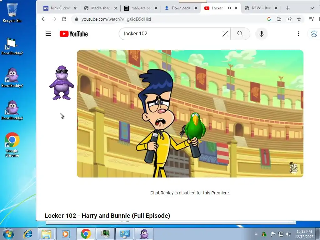The height and width of the screenshot is (240, 320).
Task: Open YouTube settings three-dot menu
Action: [x=298, y=34]
